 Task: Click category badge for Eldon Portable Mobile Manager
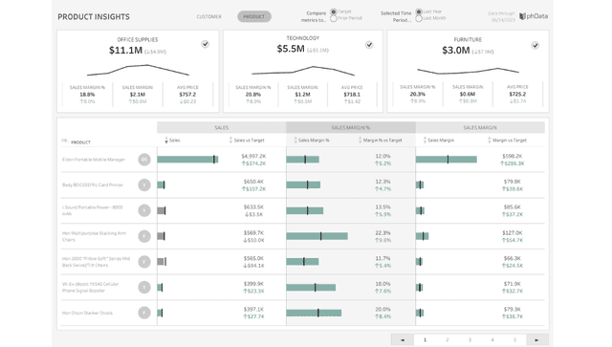click(144, 160)
